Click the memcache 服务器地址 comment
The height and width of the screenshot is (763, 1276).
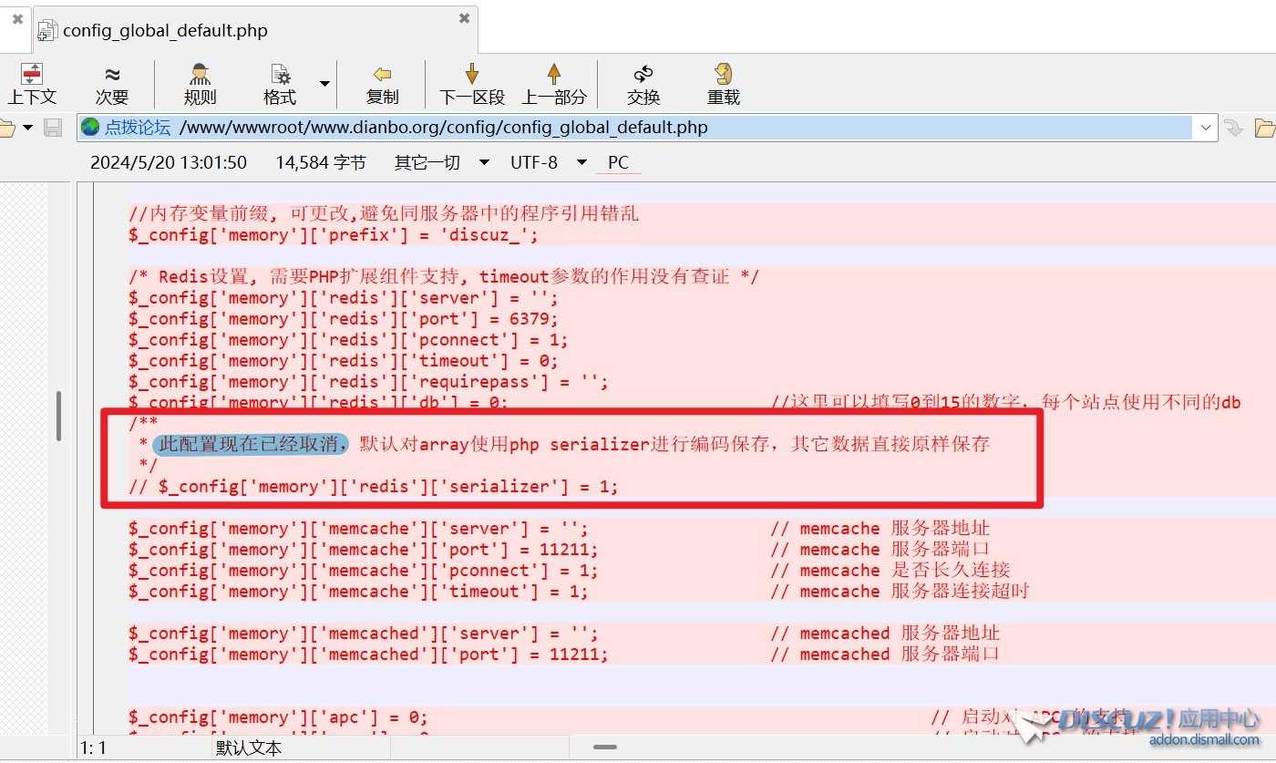point(880,529)
